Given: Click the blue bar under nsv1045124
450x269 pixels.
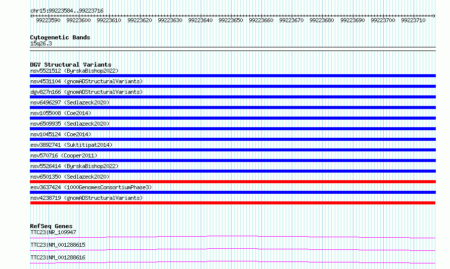Looking at the screenshot, I should point(233,139).
